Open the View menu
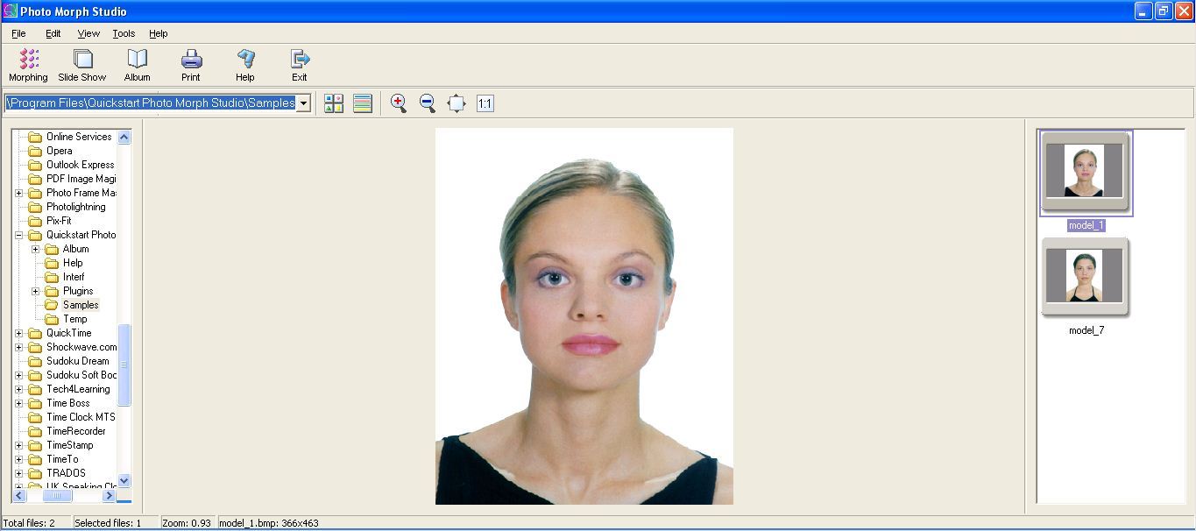Image resolution: width=1196 pixels, height=531 pixels. coord(88,33)
